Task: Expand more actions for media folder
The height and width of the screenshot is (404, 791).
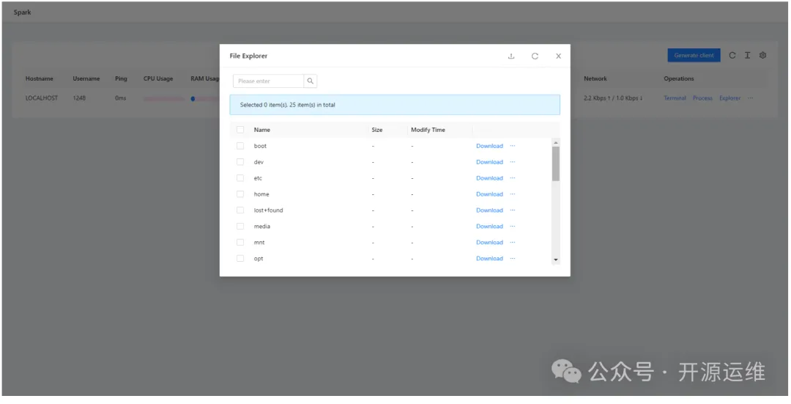Action: [x=512, y=227]
